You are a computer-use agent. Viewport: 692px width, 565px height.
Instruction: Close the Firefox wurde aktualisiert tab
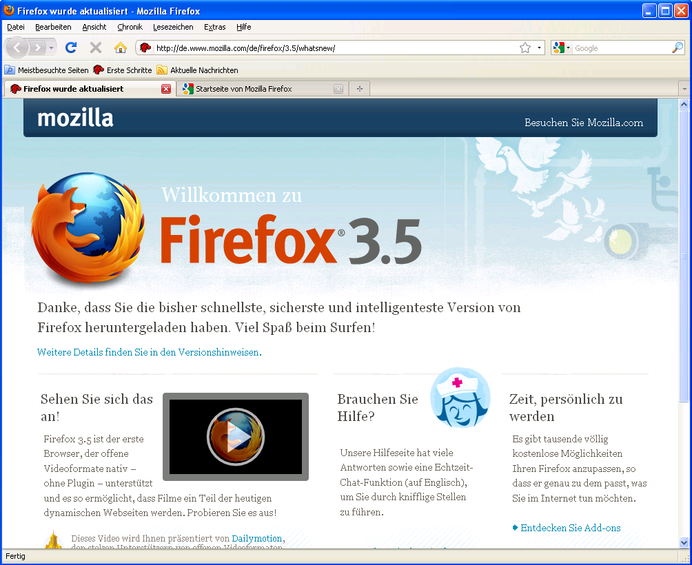[x=166, y=89]
